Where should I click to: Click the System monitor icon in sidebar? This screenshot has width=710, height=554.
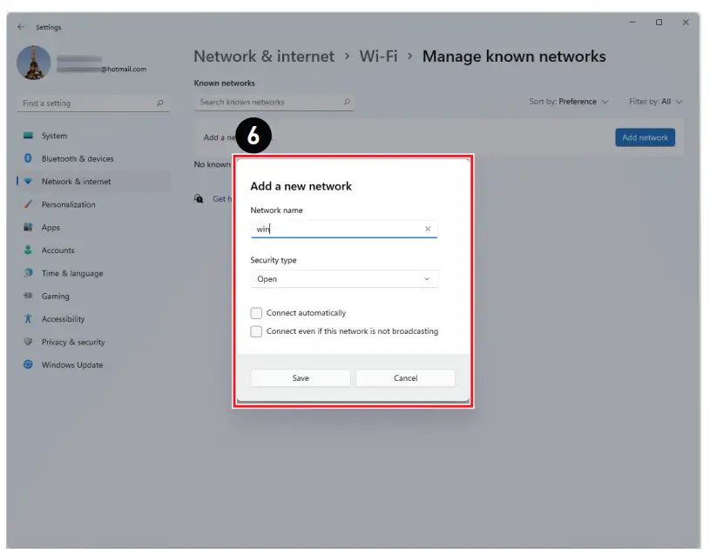tap(28, 136)
